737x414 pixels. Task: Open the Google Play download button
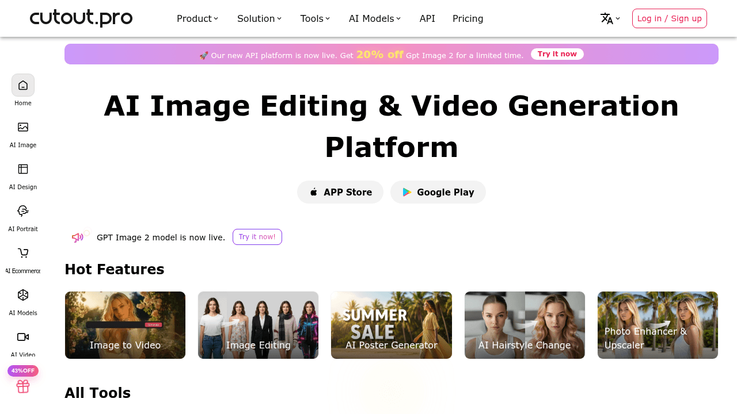pyautogui.click(x=438, y=192)
